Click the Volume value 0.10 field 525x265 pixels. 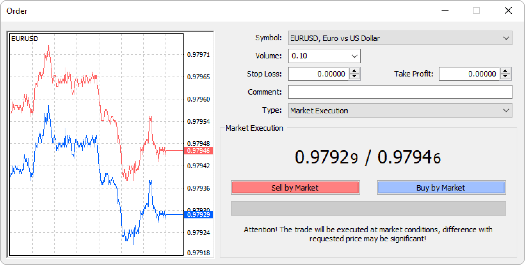click(318, 56)
